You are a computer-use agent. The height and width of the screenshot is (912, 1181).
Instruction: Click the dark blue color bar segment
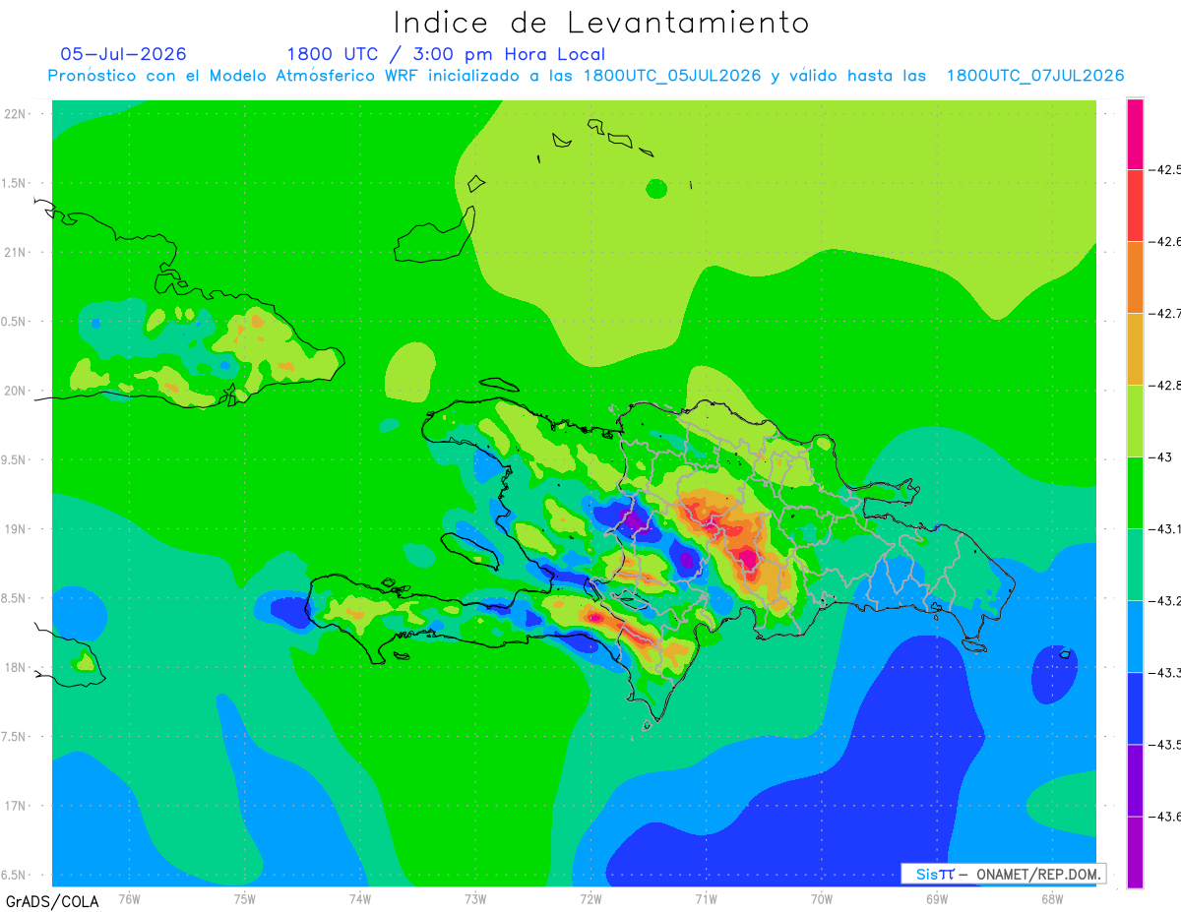[1135, 707]
